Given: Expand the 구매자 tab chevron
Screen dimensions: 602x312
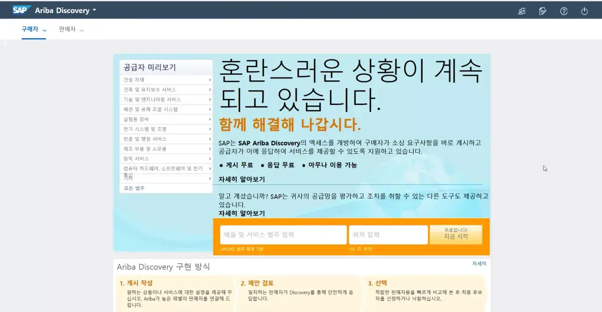Looking at the screenshot, I should 45,30.
